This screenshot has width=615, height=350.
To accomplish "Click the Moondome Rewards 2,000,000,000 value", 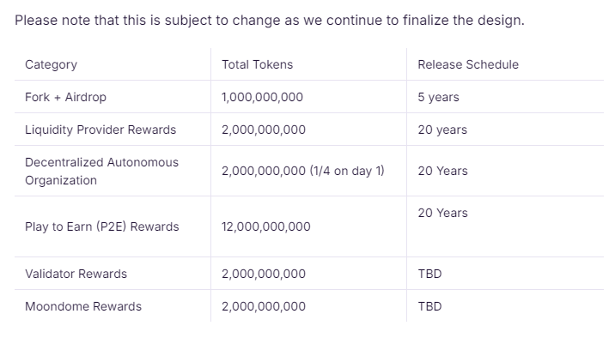I will coord(264,306).
